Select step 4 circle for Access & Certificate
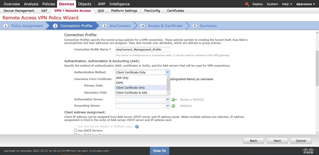The height and width of the screenshot is (155, 319). [143, 26]
